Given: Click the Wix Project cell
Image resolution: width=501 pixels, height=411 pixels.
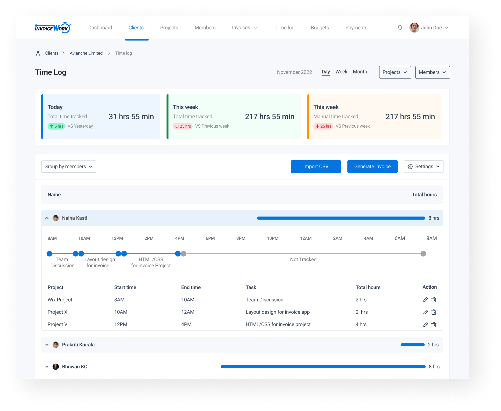Looking at the screenshot, I should click(x=60, y=300).
